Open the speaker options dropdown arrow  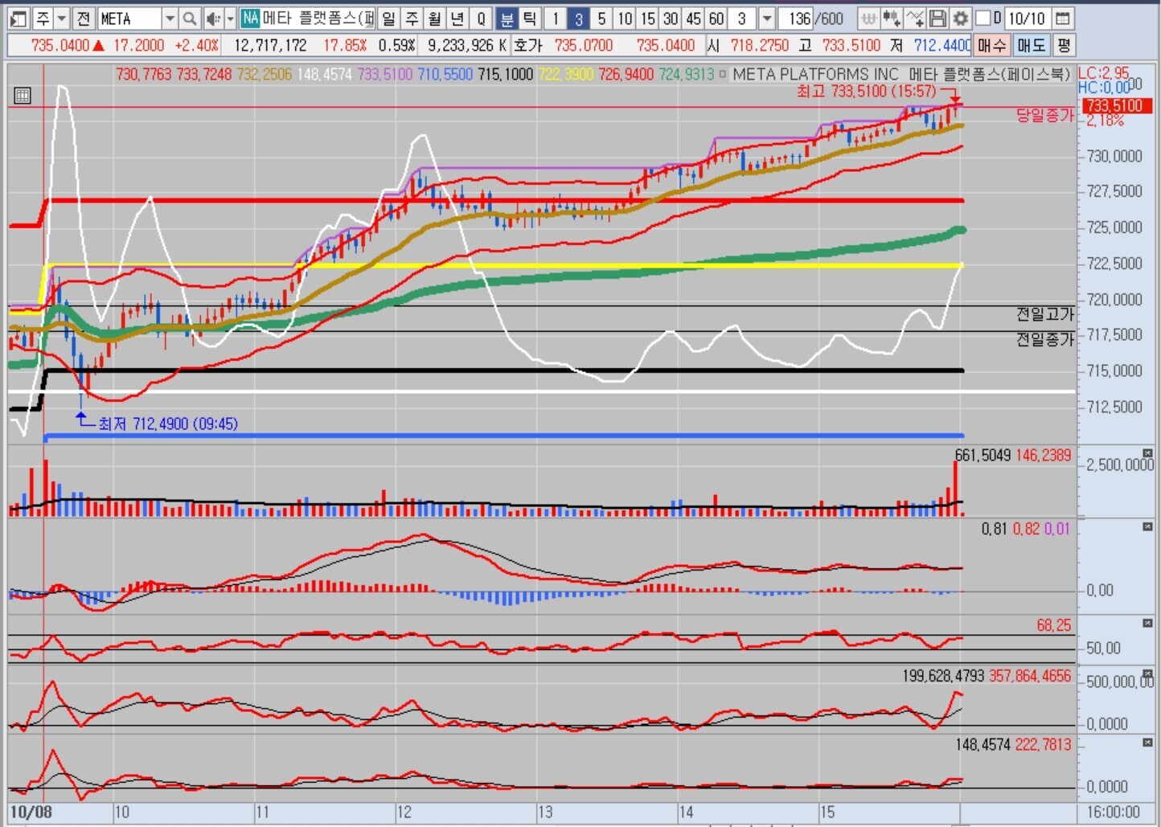(230, 18)
